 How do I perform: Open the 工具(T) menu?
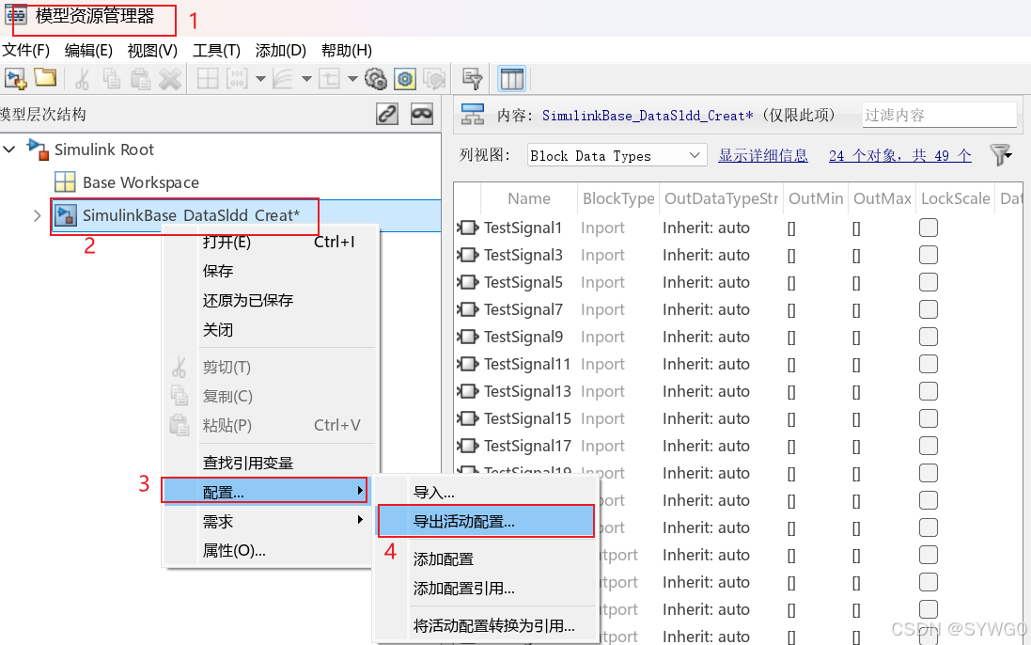(216, 51)
